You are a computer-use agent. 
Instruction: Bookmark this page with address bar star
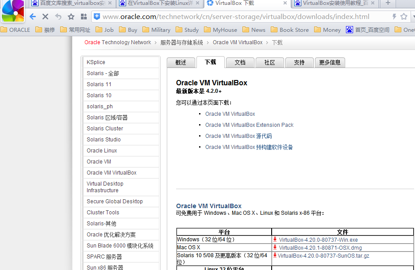tap(403, 17)
